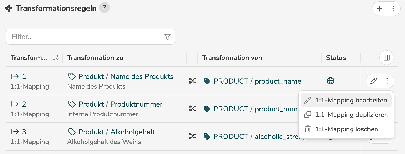
Task: Click the 'Transformation zu' column header
Action: coord(95,58)
